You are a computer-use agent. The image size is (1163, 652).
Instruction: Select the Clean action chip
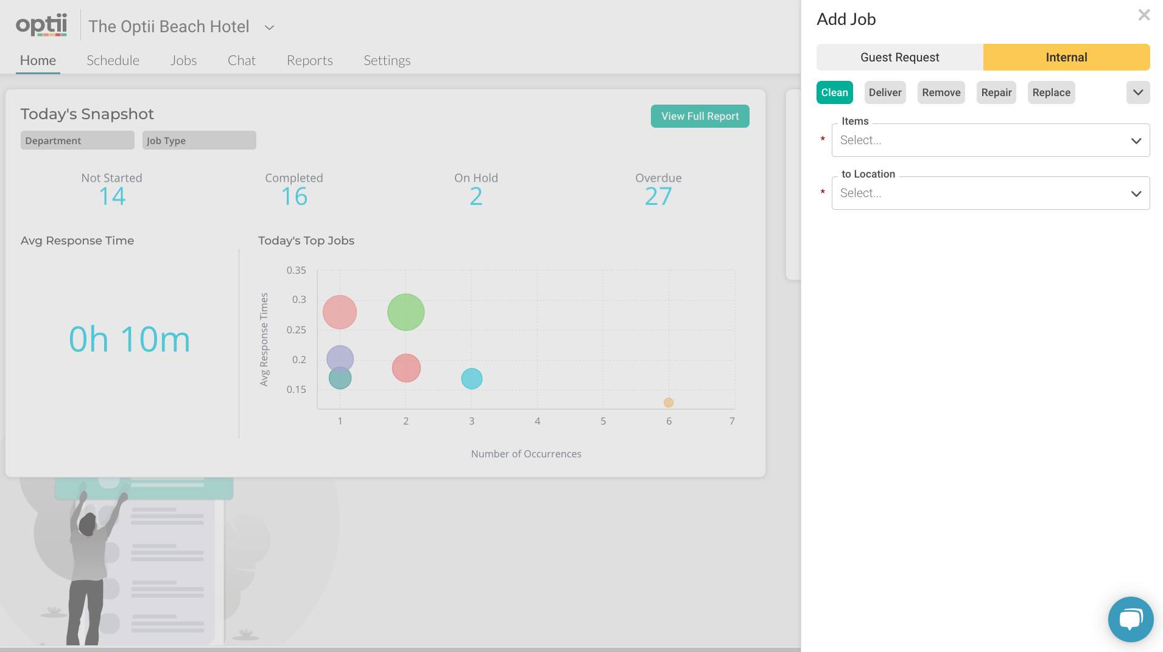click(834, 92)
